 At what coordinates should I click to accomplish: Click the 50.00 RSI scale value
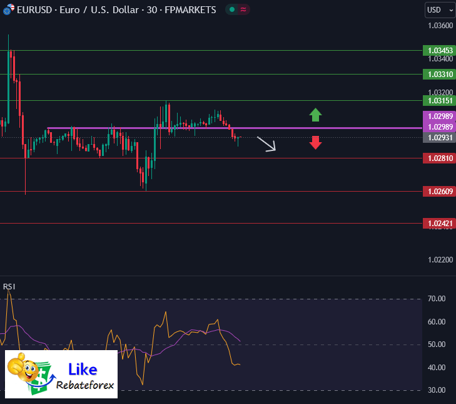(437, 344)
